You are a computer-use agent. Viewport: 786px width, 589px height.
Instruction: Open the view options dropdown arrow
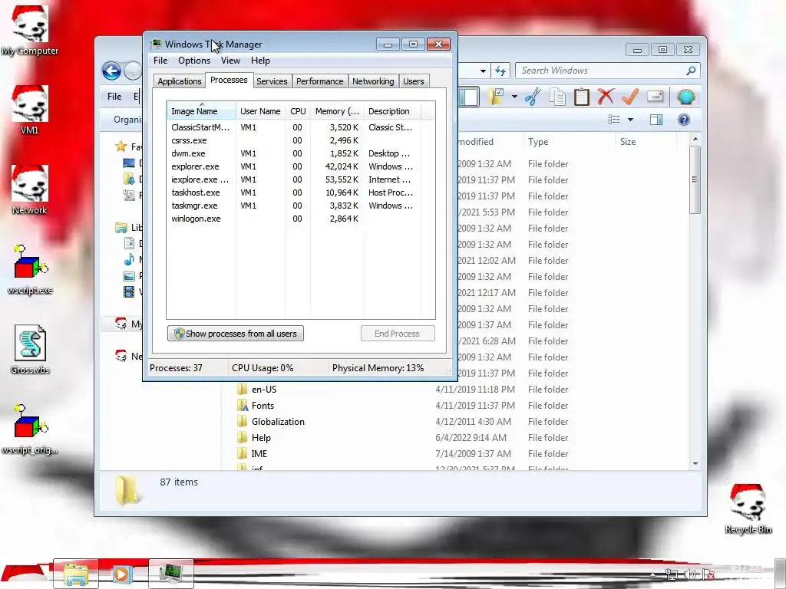pyautogui.click(x=630, y=120)
